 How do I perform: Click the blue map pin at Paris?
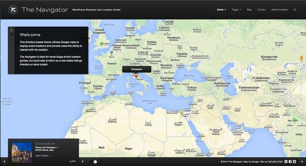(x=111, y=52)
